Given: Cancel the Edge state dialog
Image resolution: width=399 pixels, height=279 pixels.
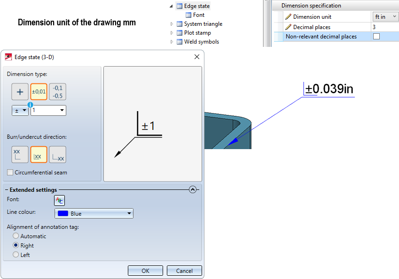Looking at the screenshot, I should point(184,271).
